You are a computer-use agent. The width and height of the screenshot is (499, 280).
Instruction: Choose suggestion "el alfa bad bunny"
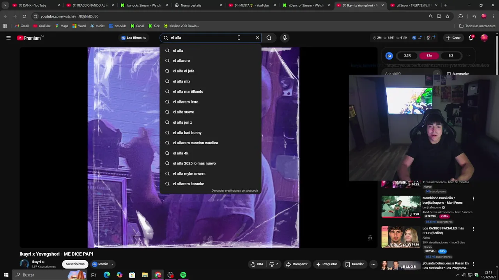[211, 133]
